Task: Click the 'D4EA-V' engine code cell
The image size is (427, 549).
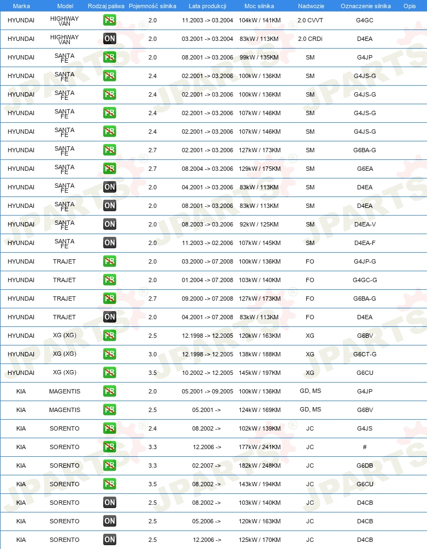Action: coord(365,224)
